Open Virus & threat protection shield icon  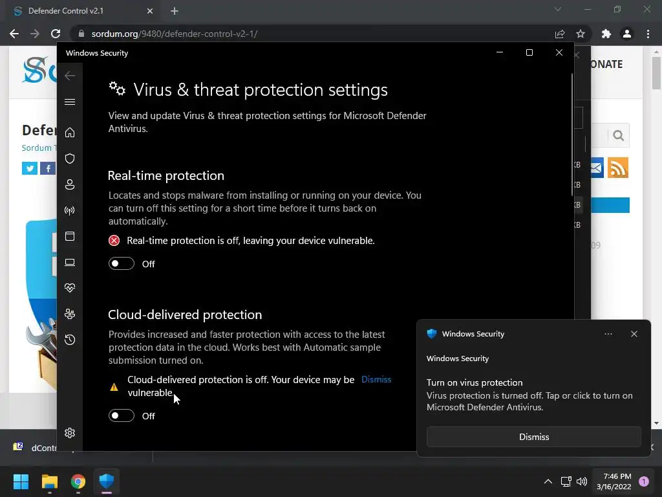tap(70, 159)
